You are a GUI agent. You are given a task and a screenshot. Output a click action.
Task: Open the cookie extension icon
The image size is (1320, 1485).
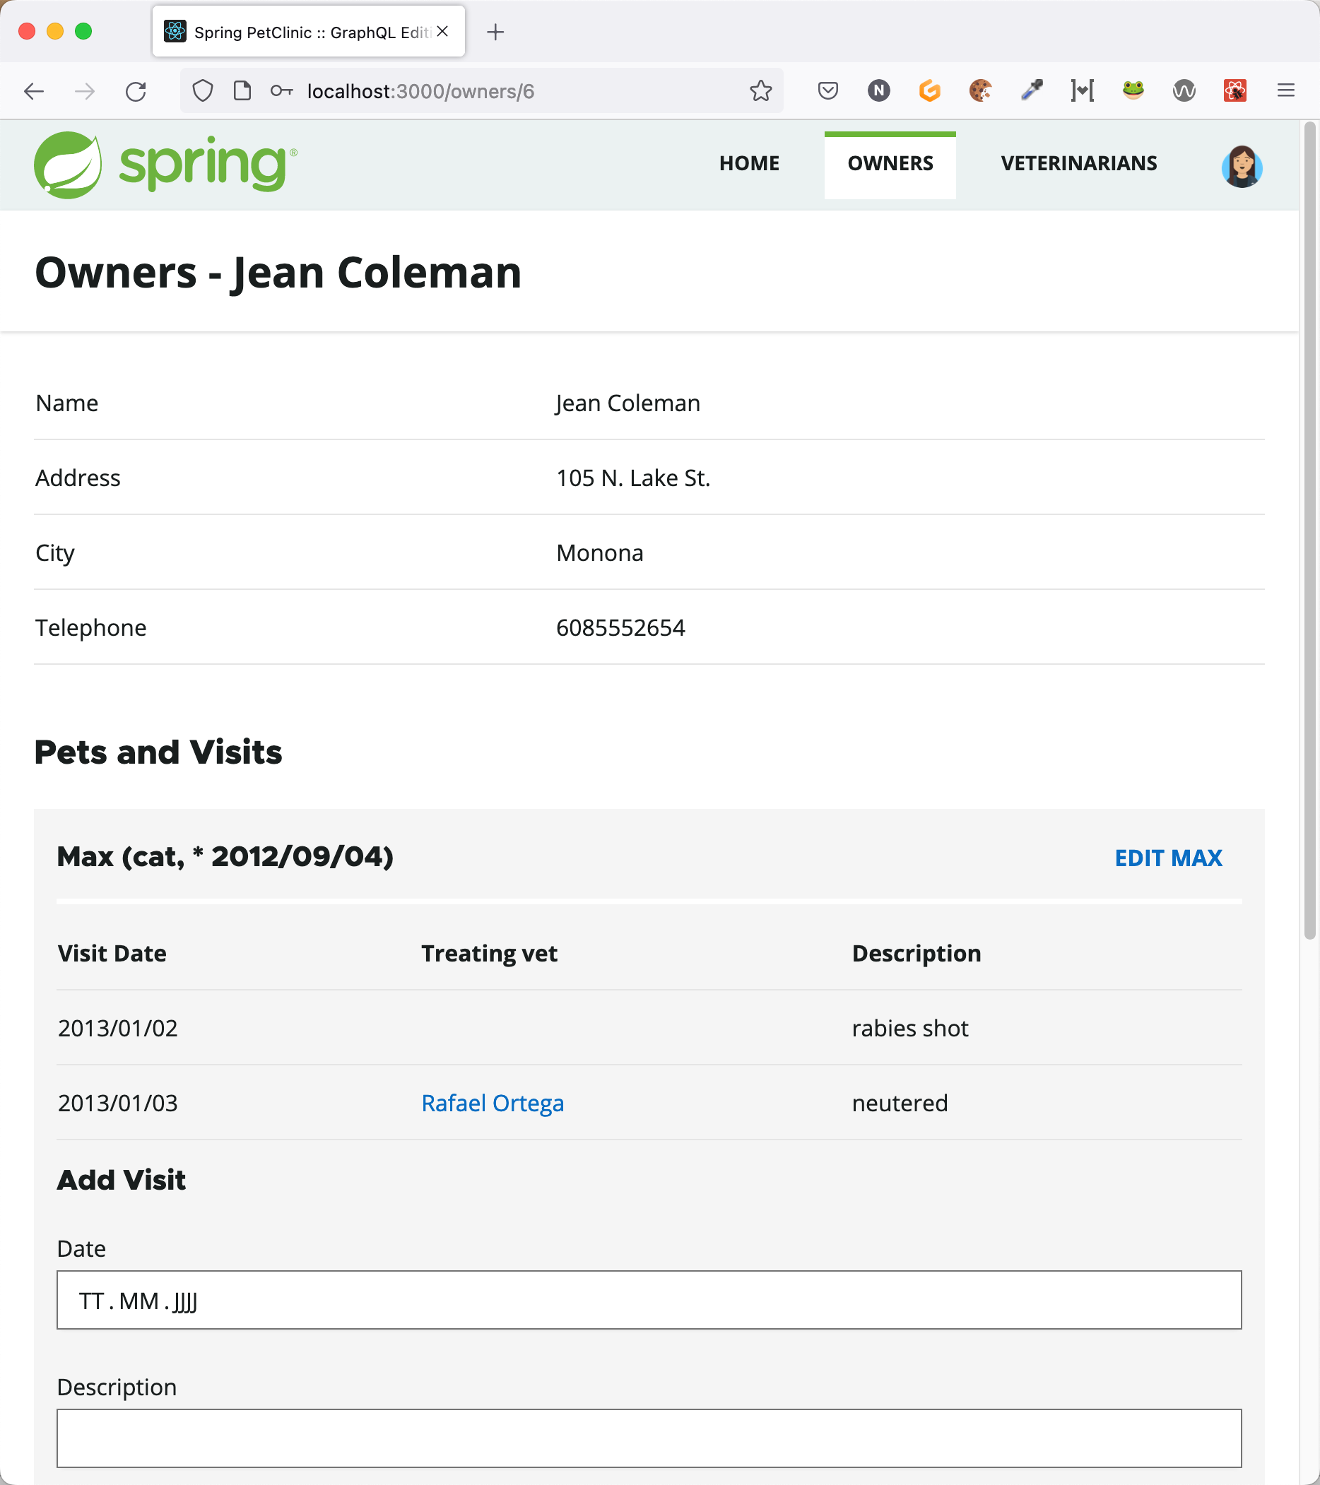coord(980,91)
